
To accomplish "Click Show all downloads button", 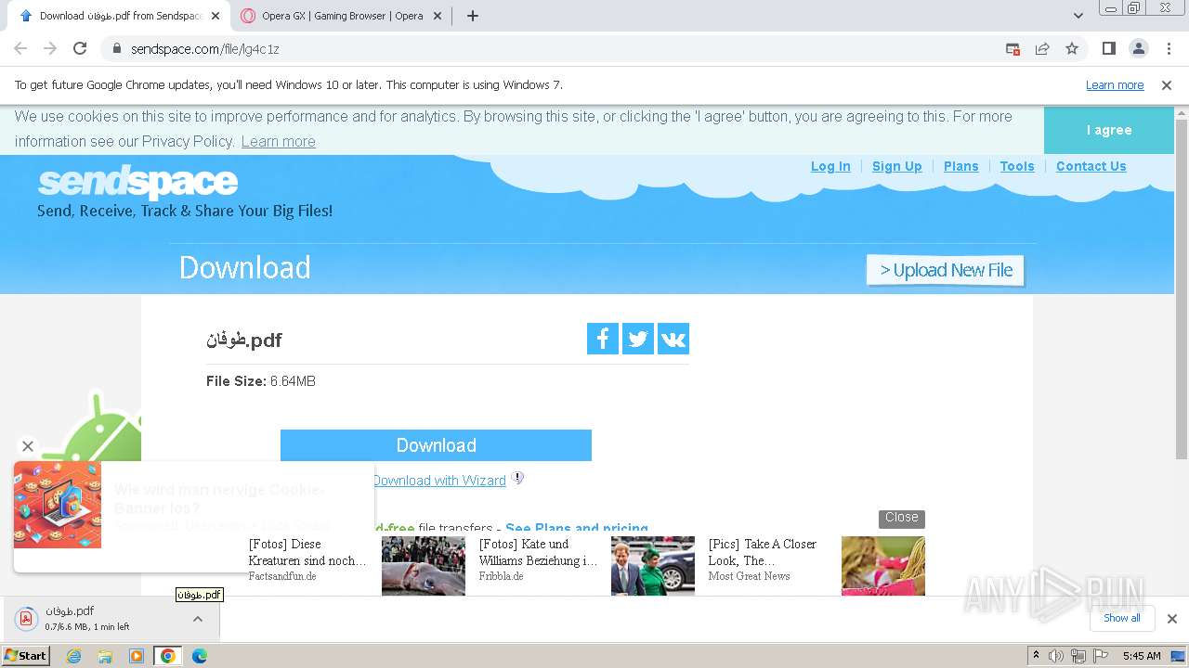I will coord(1122,619).
